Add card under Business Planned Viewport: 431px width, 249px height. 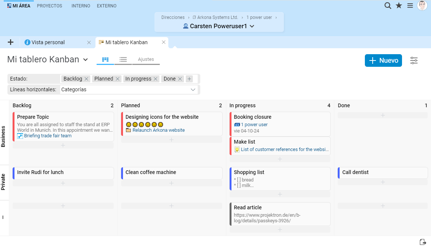pyautogui.click(x=172, y=140)
